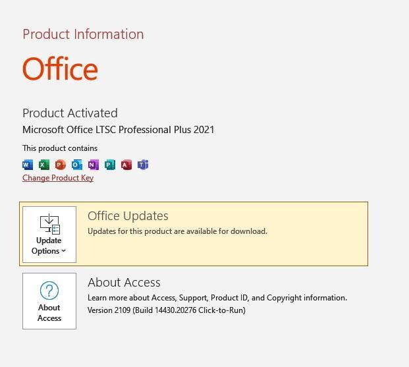Click the PowerPoint app icon
Screen dimensions: 409x367
coord(61,165)
